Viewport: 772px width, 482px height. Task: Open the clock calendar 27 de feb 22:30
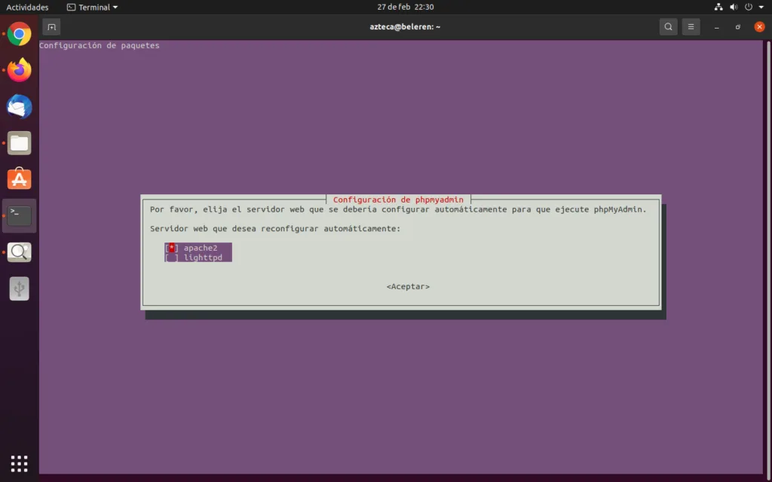(405, 7)
